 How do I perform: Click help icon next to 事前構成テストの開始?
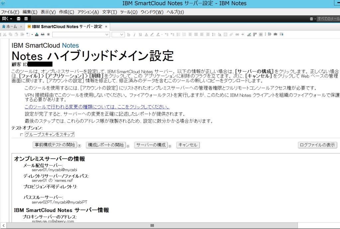(x=79, y=146)
